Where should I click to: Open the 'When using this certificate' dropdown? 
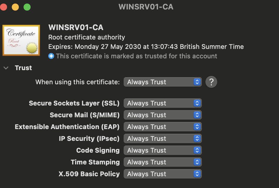[x=163, y=82]
